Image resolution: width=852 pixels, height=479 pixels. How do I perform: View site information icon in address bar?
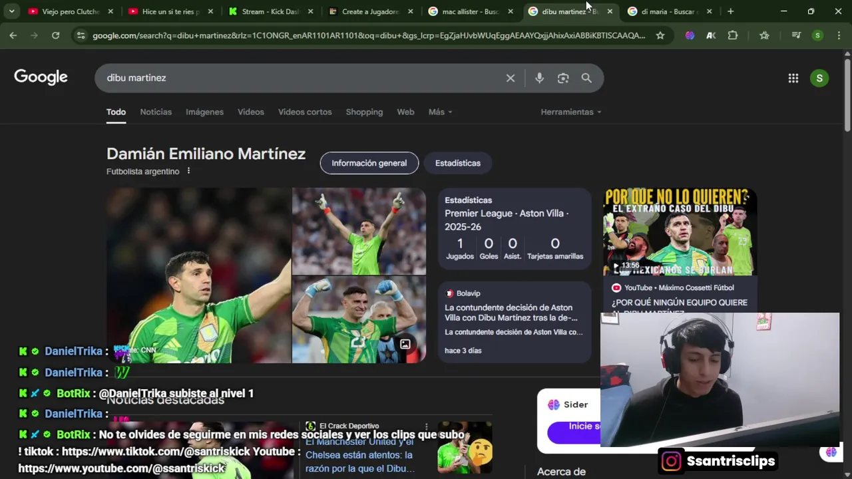pos(81,35)
